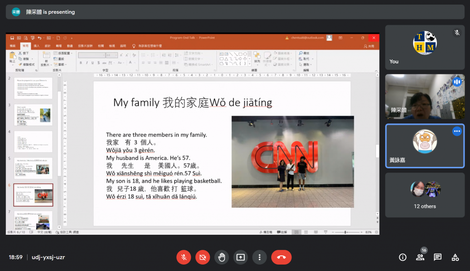Click the Present now screen-share icon
This screenshot has height=271, width=470.
[241, 257]
